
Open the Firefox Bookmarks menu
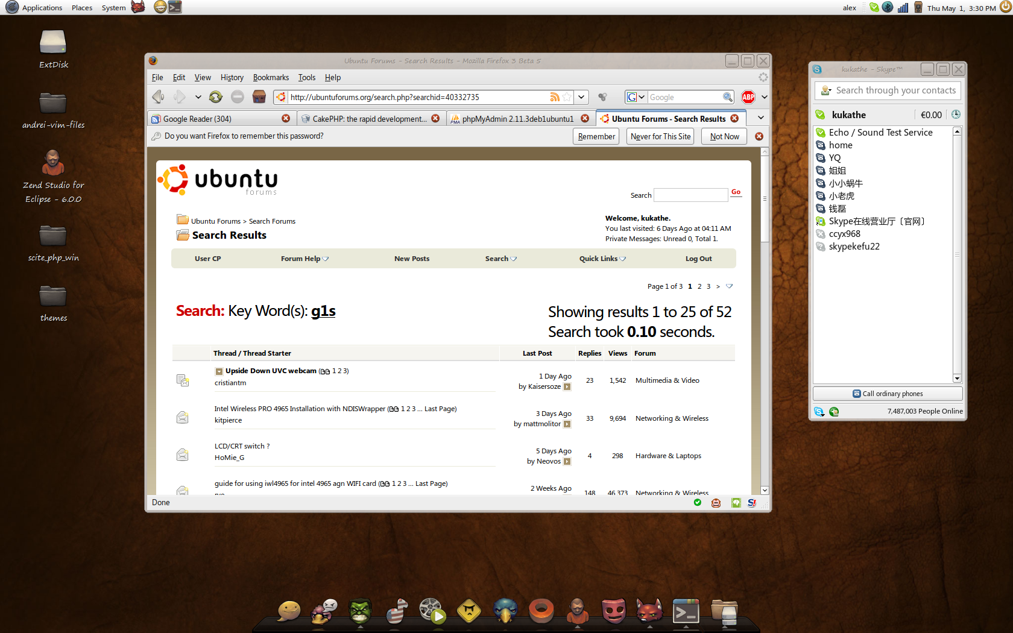click(x=271, y=77)
